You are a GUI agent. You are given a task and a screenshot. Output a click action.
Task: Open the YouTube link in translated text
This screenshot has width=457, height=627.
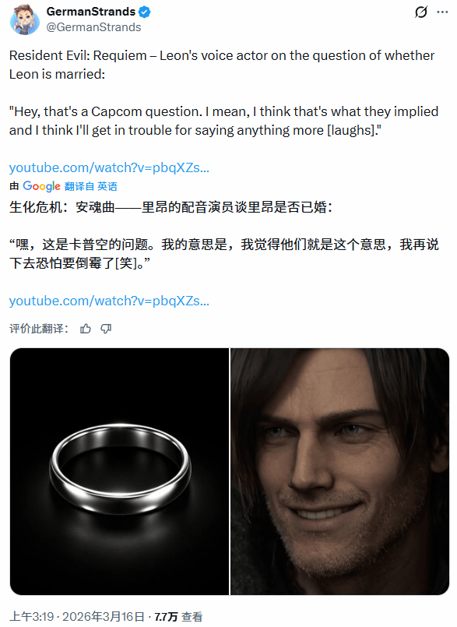pos(109,301)
